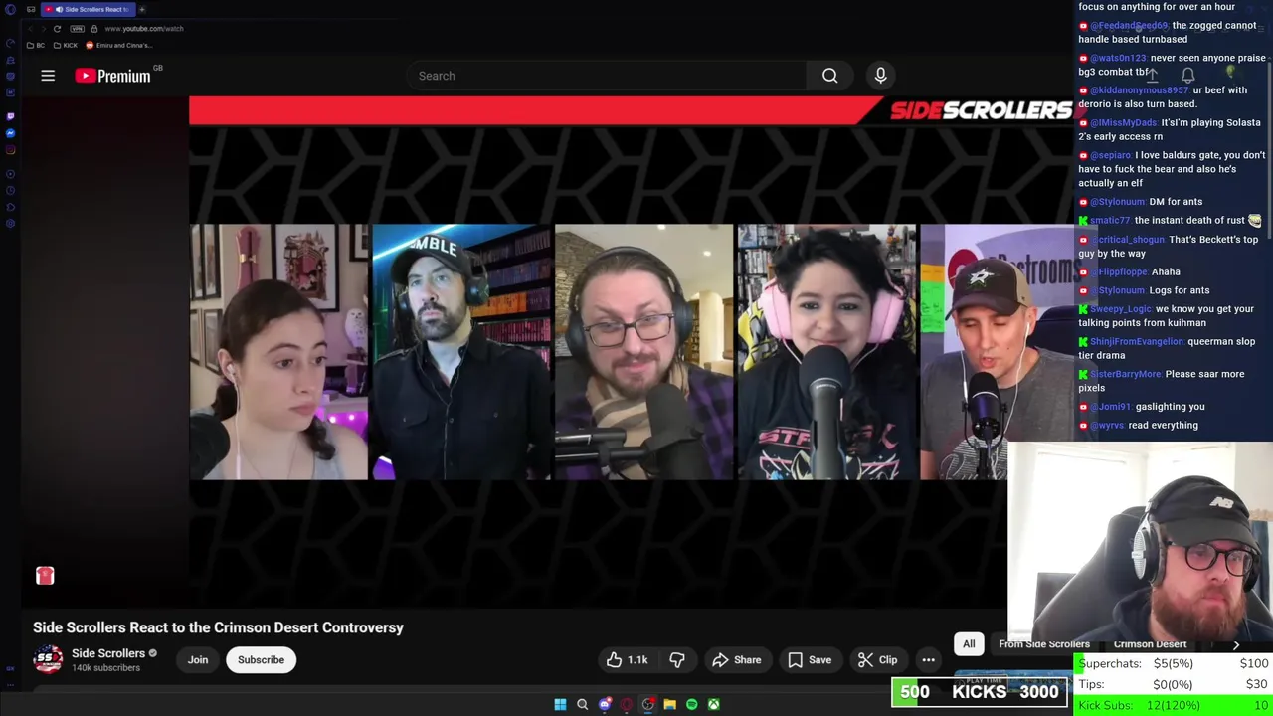Open Windows taskbar search
Screen dimensions: 1273x716
click(582, 704)
